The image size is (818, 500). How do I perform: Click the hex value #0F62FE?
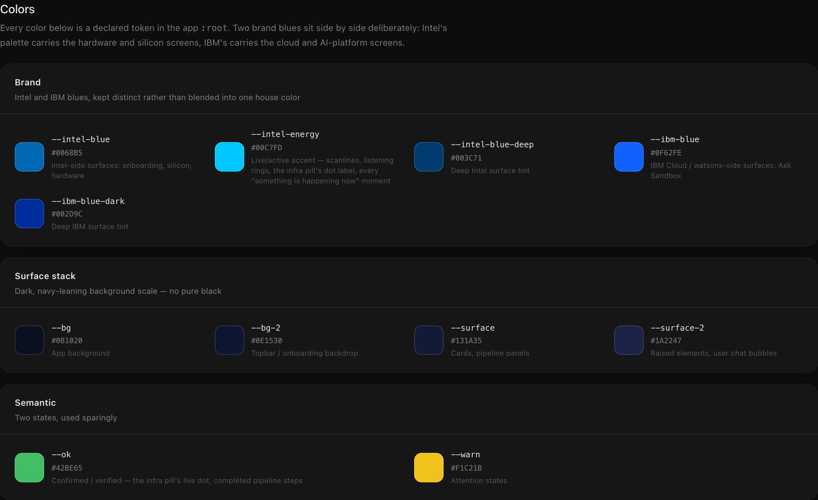click(x=666, y=152)
